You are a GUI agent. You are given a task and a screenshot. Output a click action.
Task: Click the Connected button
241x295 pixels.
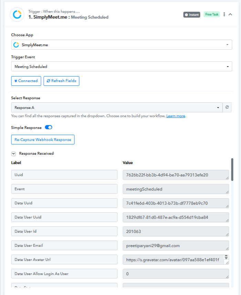pos(26,81)
